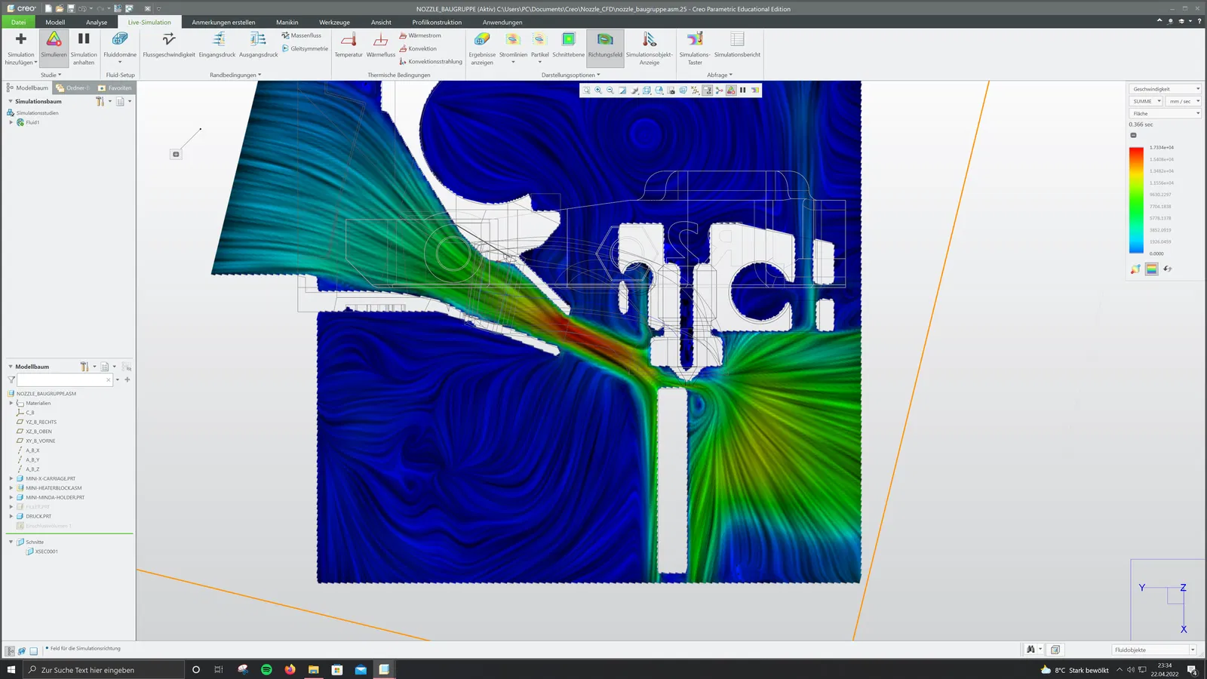This screenshot has height=679, width=1207.
Task: Add a Flussgeschwindigkeit boundary condition
Action: coord(169,45)
